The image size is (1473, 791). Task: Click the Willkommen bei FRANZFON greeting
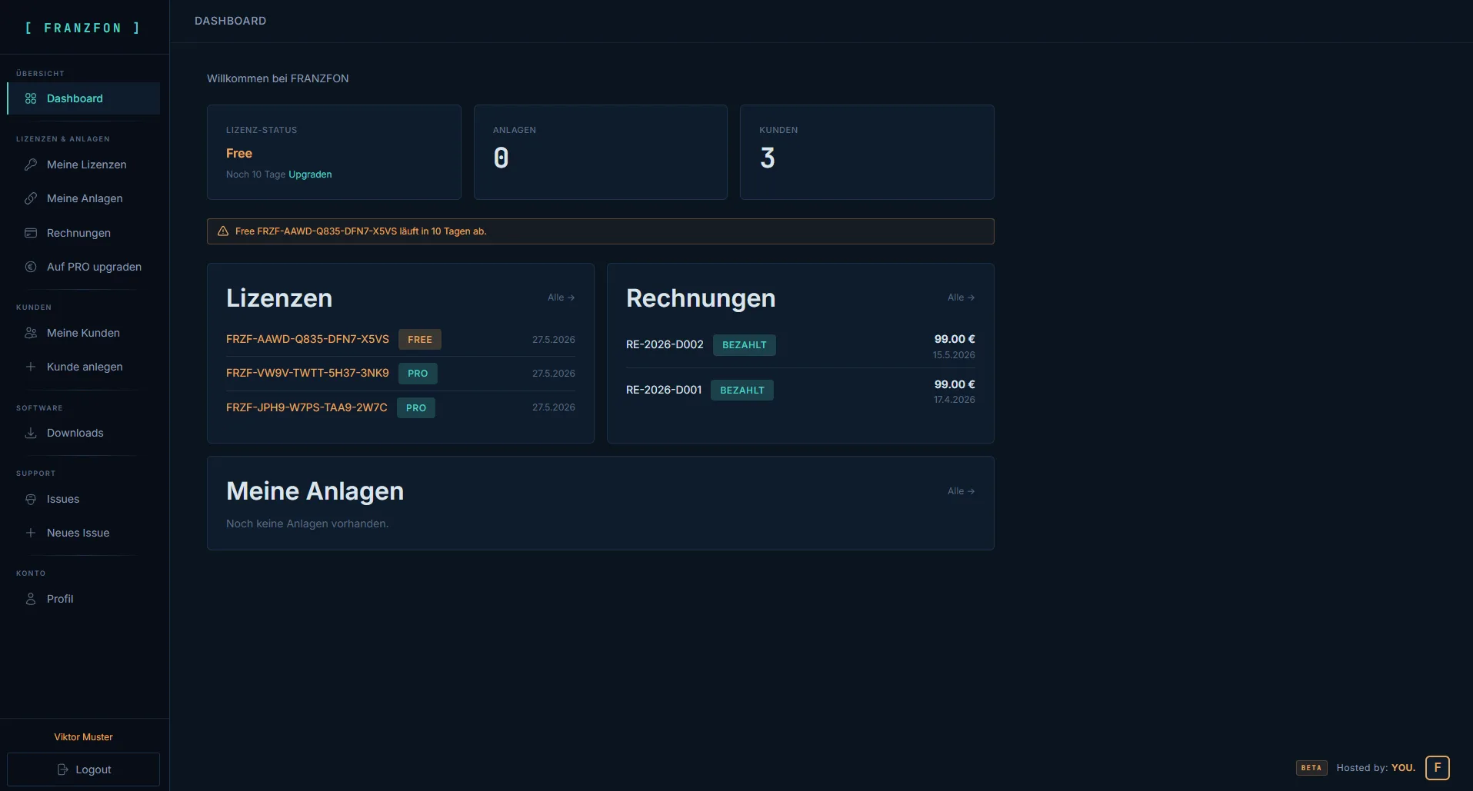pos(278,78)
